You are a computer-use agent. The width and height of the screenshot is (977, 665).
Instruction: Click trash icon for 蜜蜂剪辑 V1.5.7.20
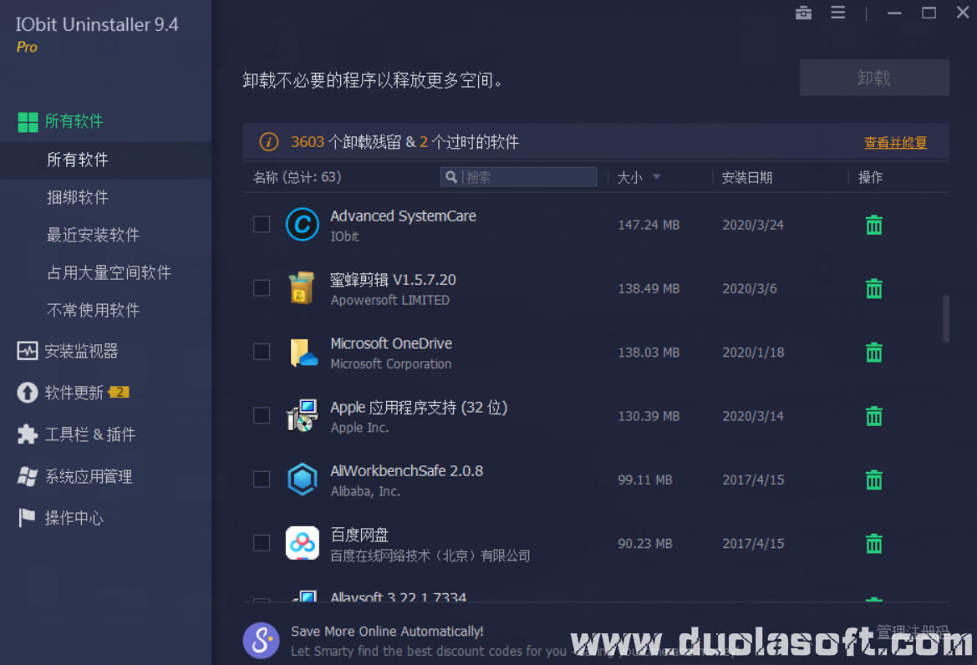click(873, 288)
